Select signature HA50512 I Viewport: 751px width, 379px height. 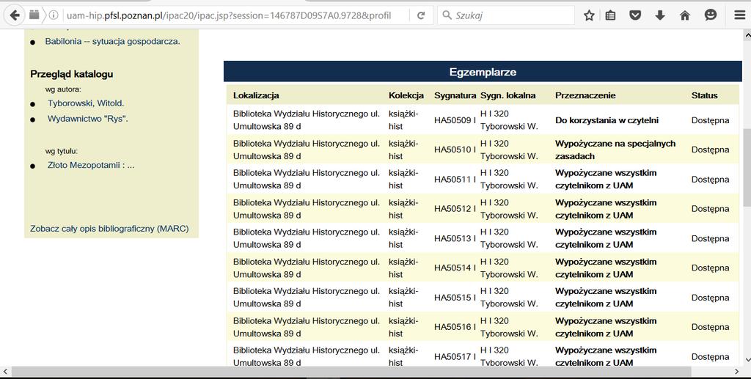[x=455, y=209]
